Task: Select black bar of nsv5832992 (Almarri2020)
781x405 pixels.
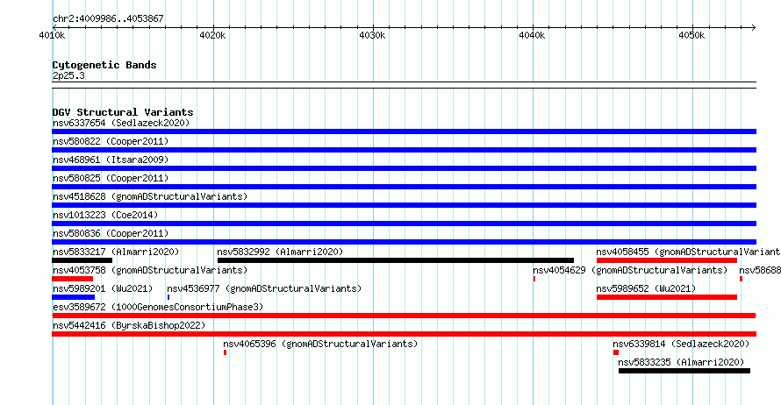Action: click(396, 260)
